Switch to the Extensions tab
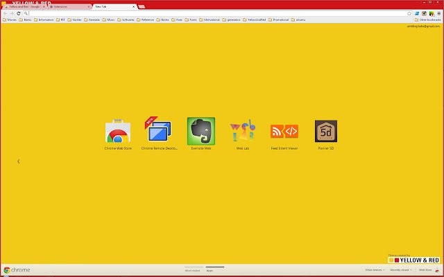 (x=69, y=6)
